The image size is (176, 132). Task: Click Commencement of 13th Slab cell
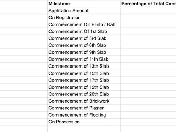coord(84,66)
